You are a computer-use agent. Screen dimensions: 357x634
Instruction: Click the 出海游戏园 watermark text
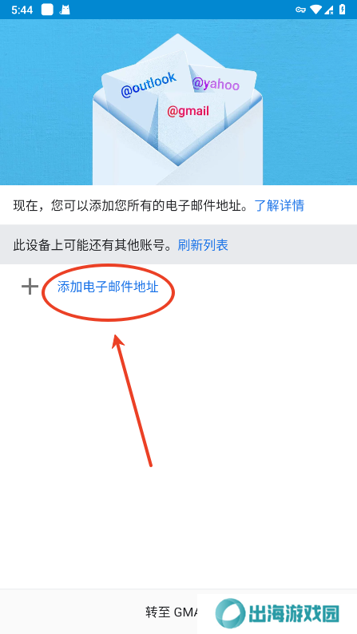click(x=294, y=614)
